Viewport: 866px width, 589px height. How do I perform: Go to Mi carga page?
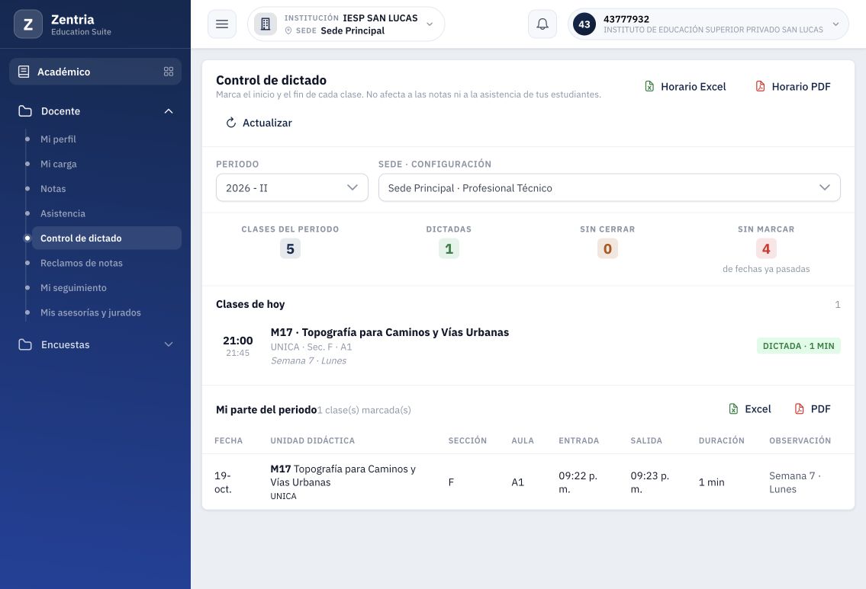coord(59,164)
